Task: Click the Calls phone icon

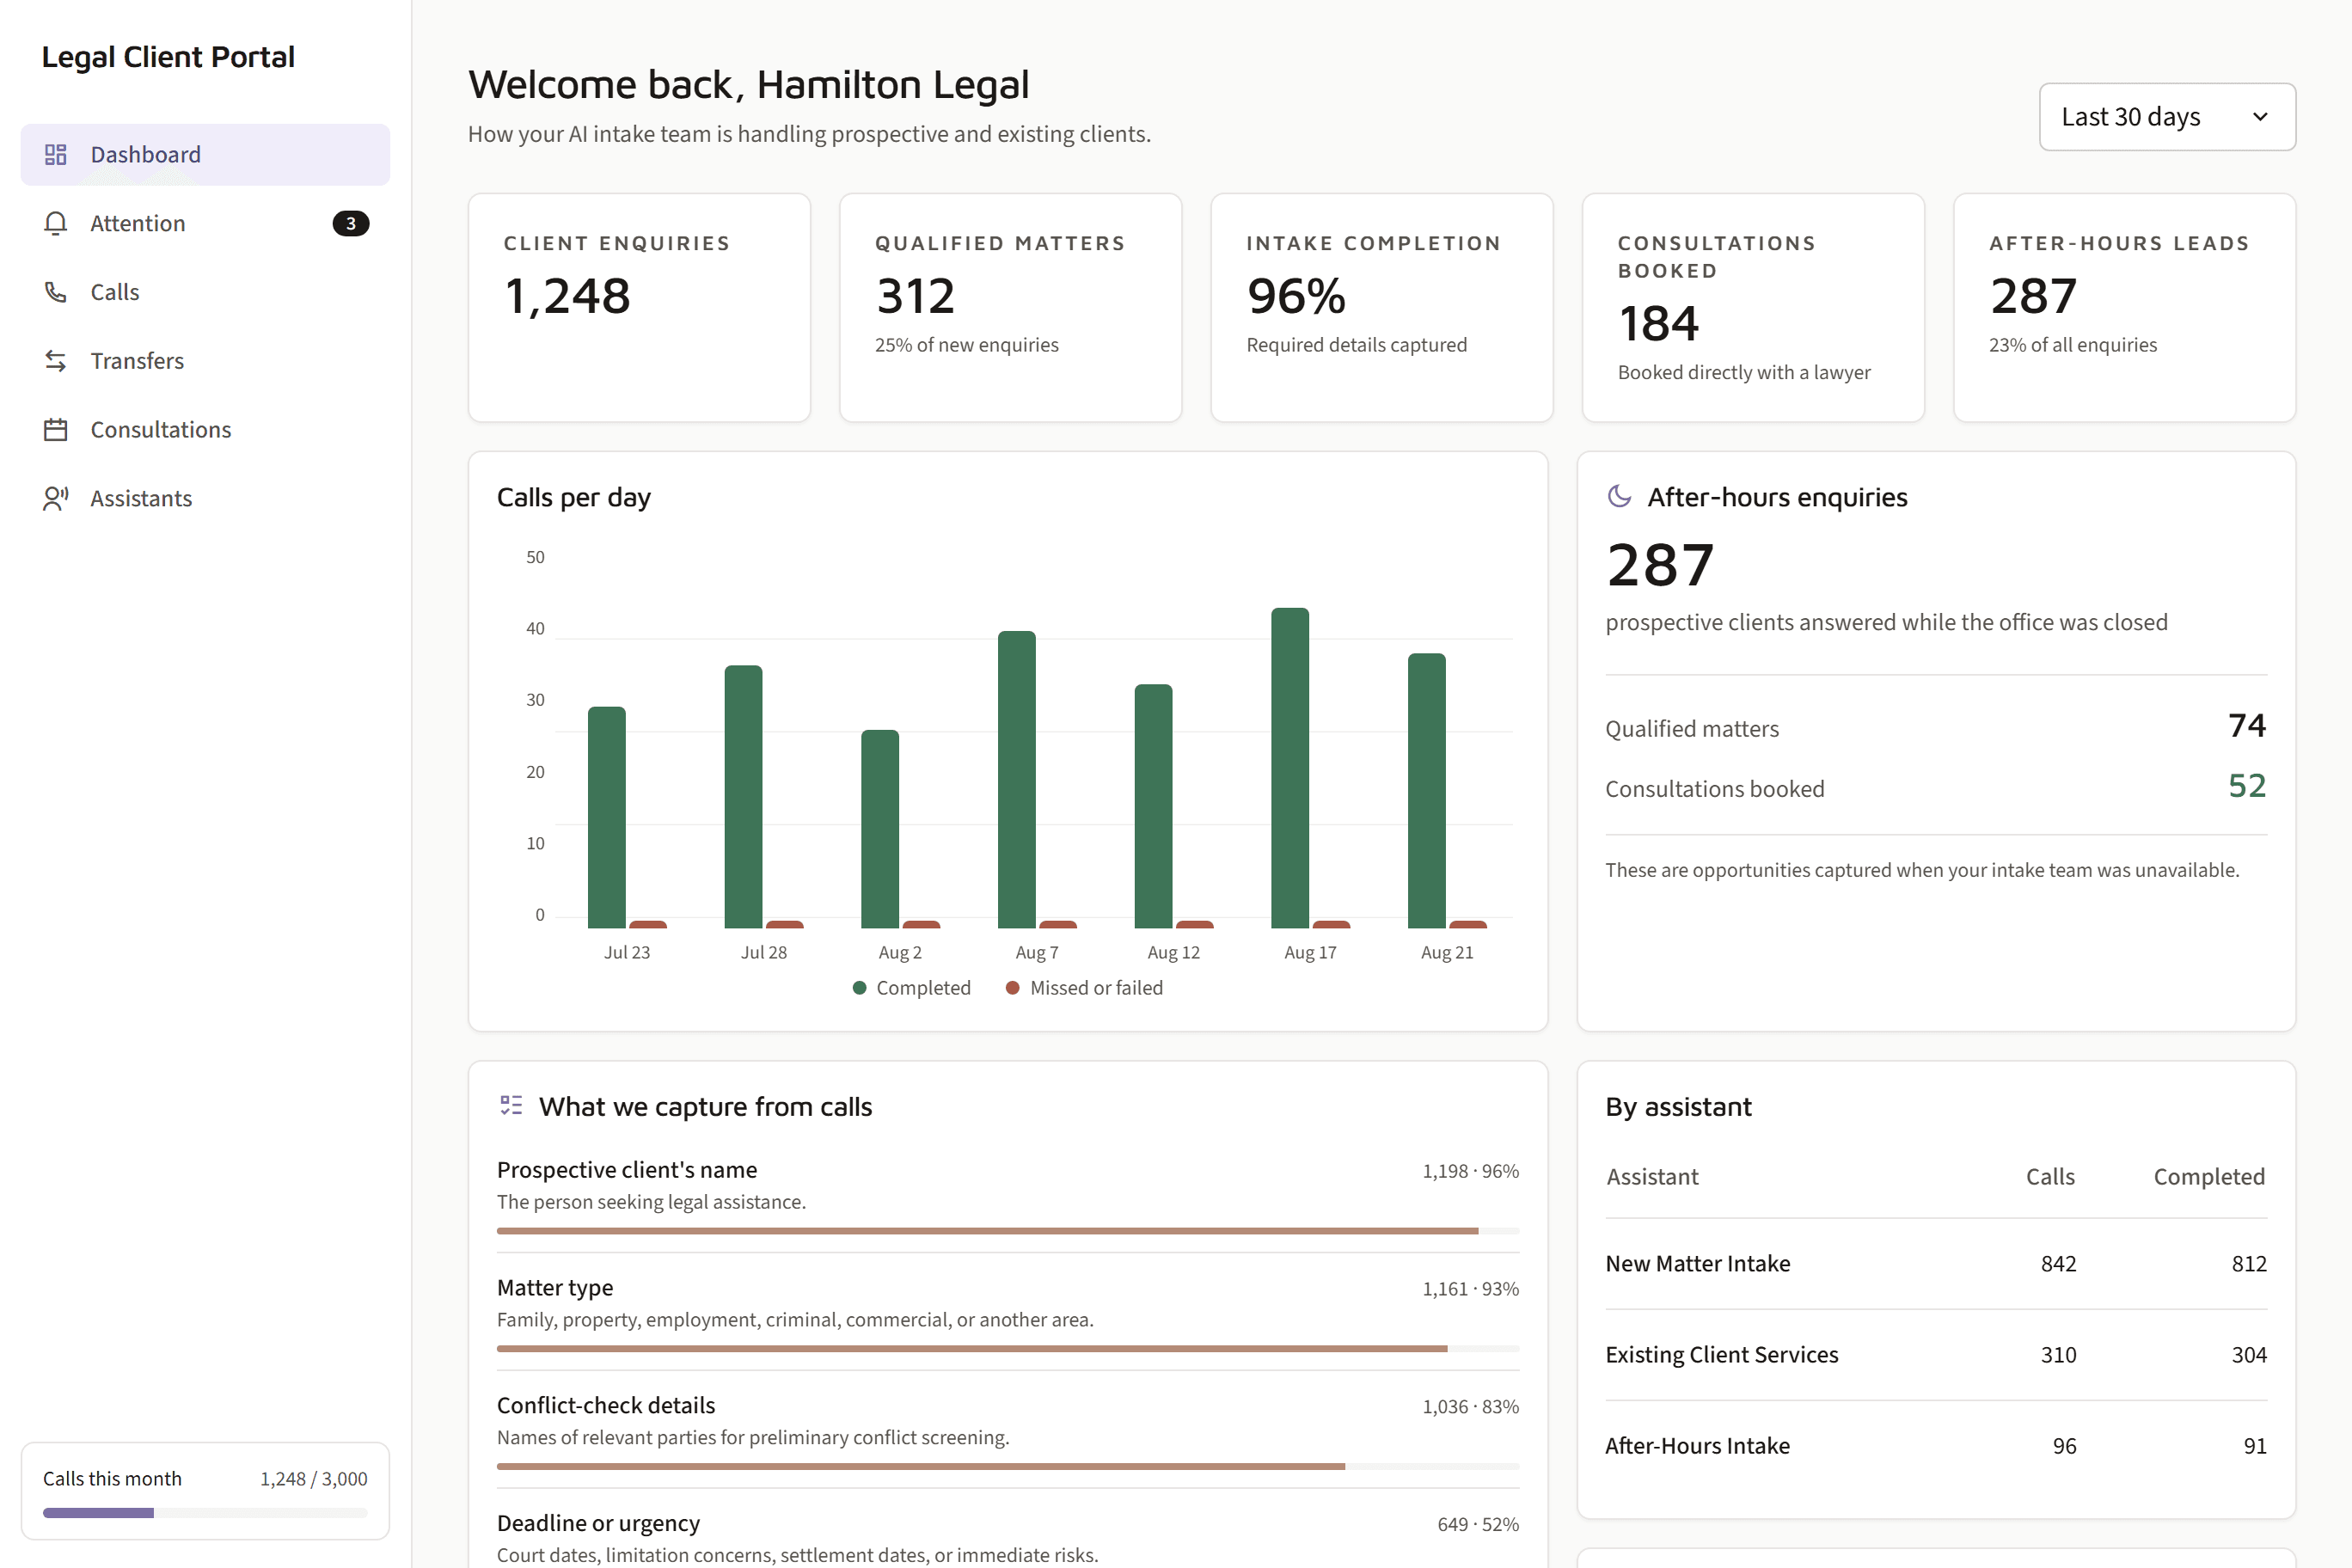Action: [x=56, y=292]
